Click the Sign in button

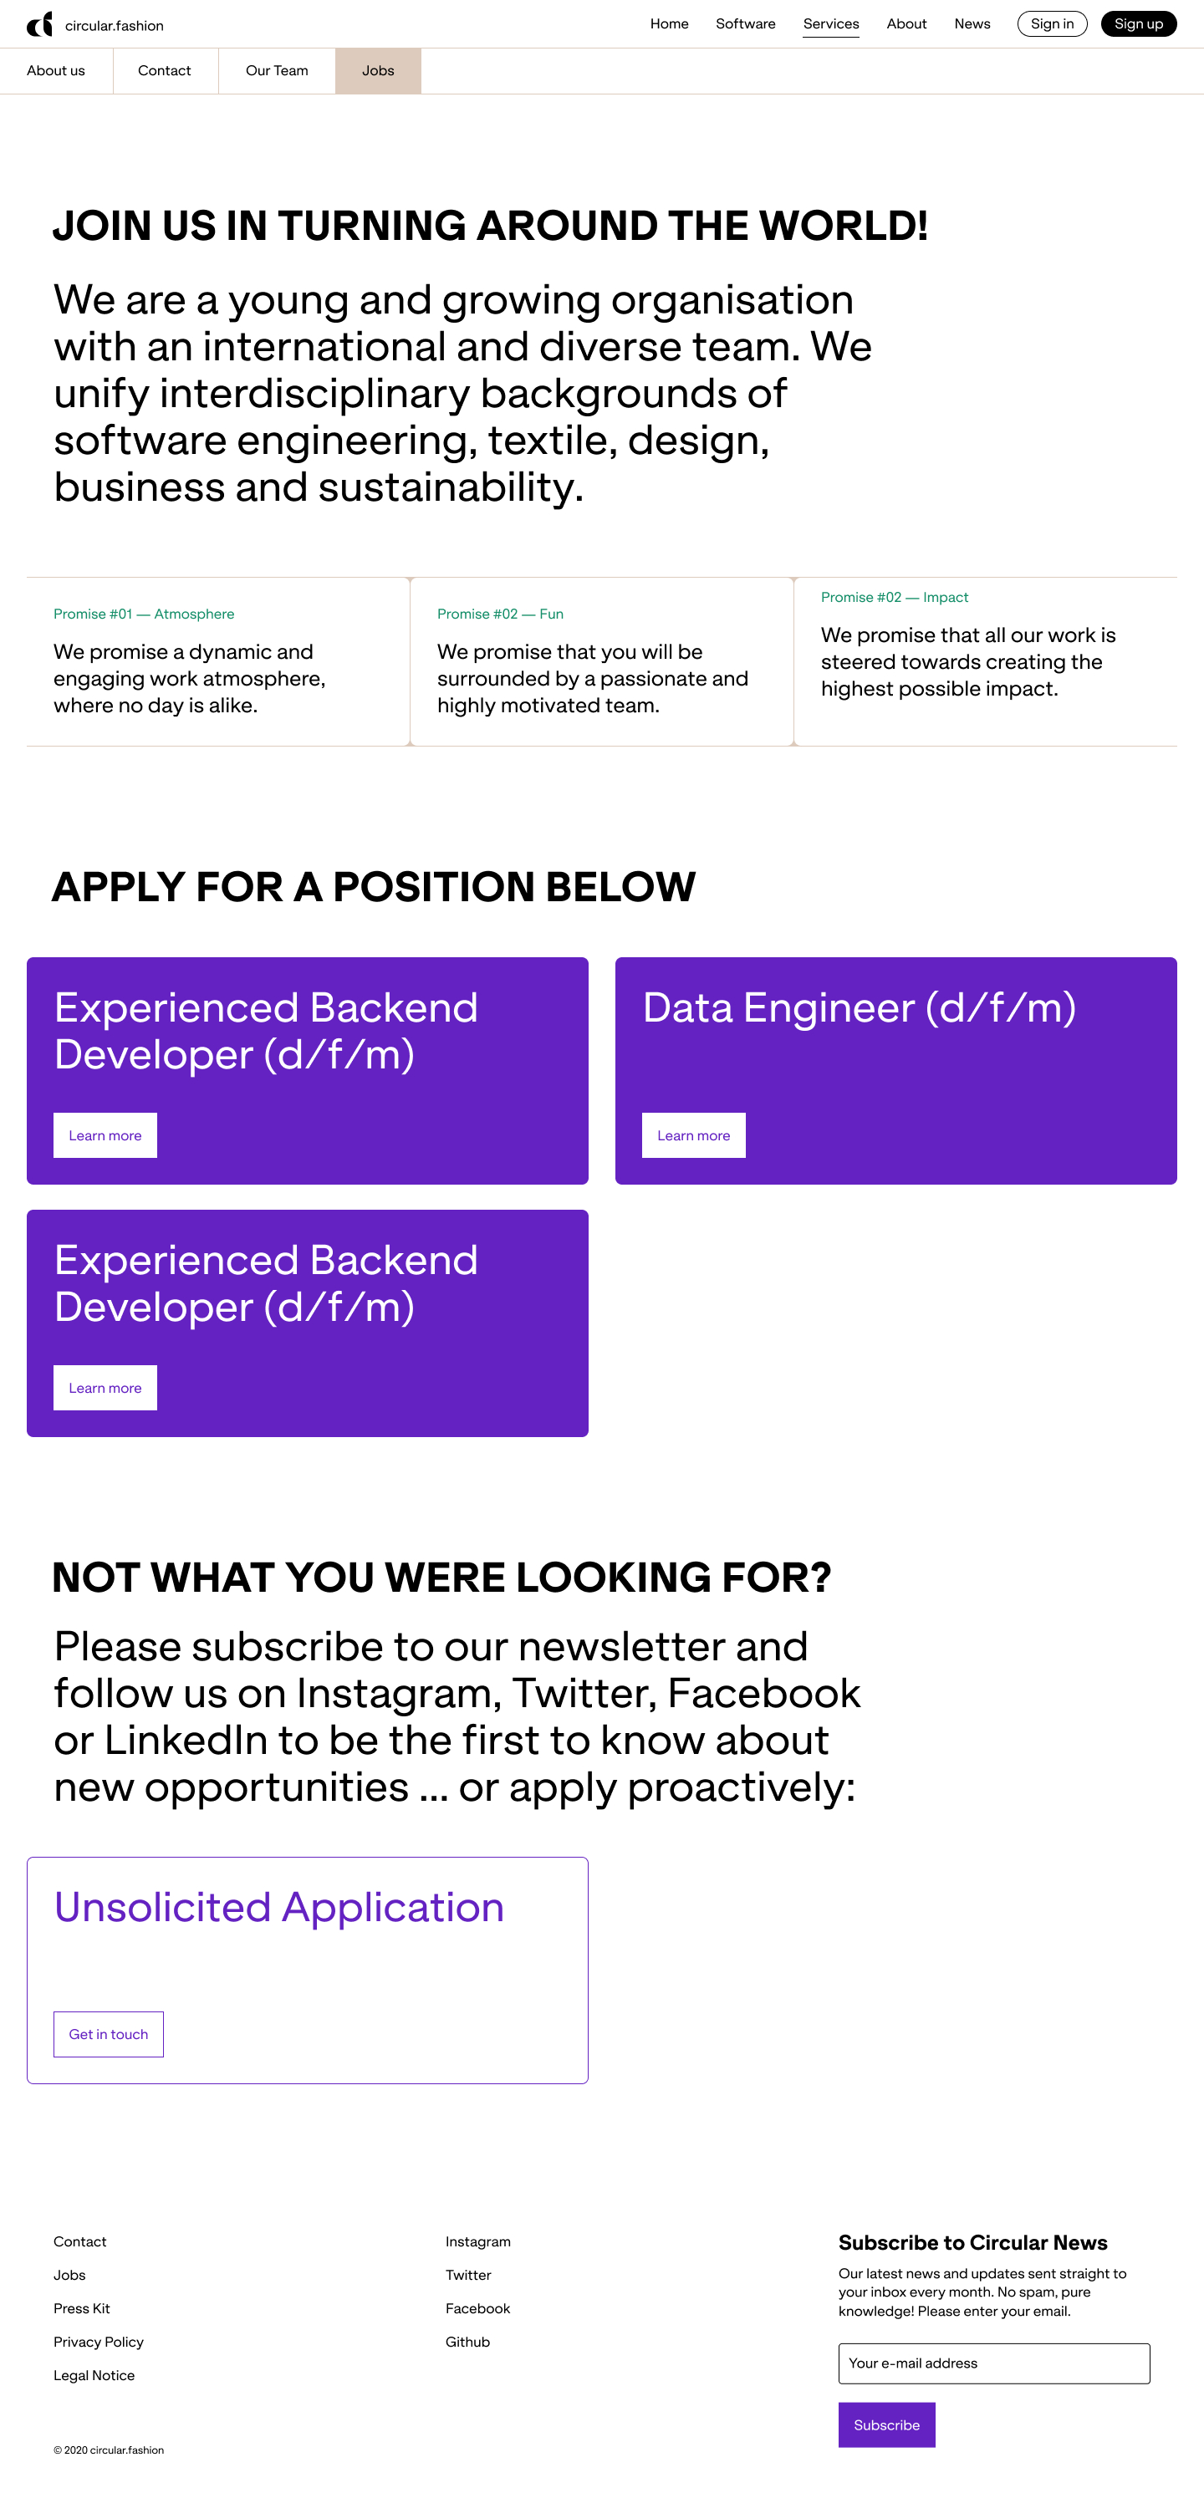[x=1051, y=24]
